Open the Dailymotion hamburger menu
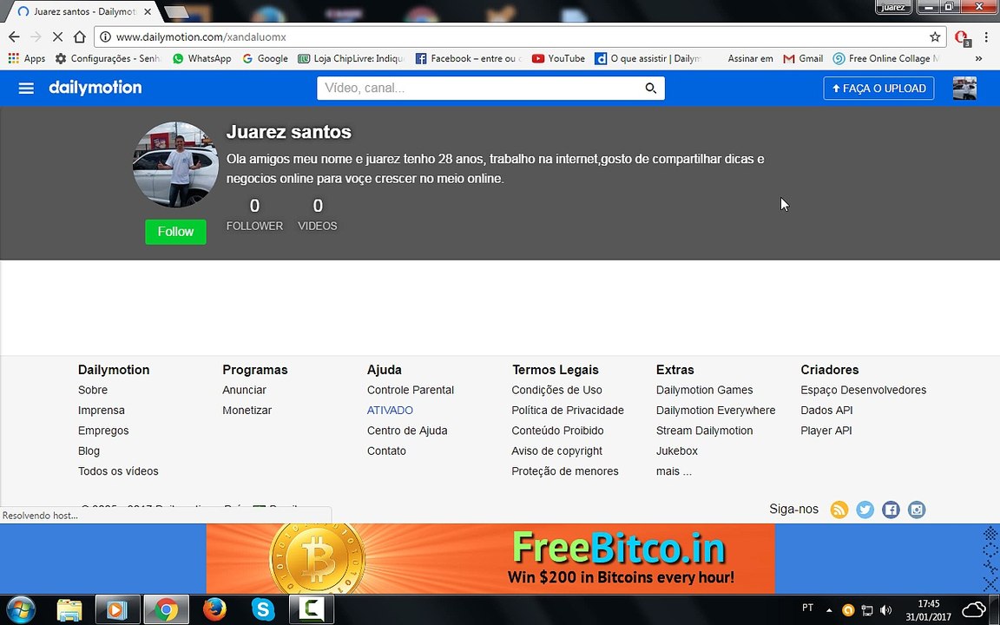 pos(26,88)
